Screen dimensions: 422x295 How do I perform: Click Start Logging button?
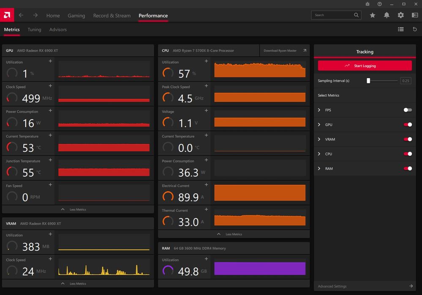pyautogui.click(x=365, y=66)
